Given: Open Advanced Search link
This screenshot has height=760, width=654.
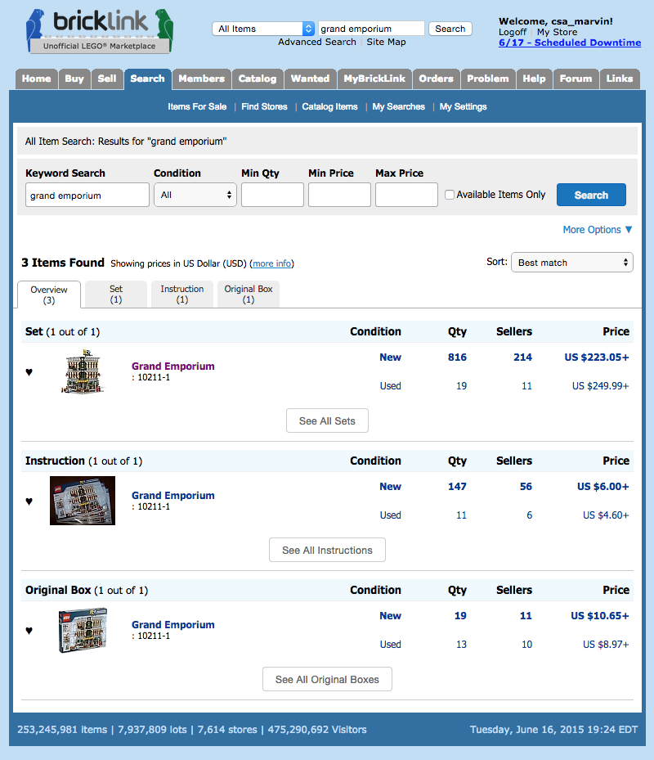Looking at the screenshot, I should (317, 42).
